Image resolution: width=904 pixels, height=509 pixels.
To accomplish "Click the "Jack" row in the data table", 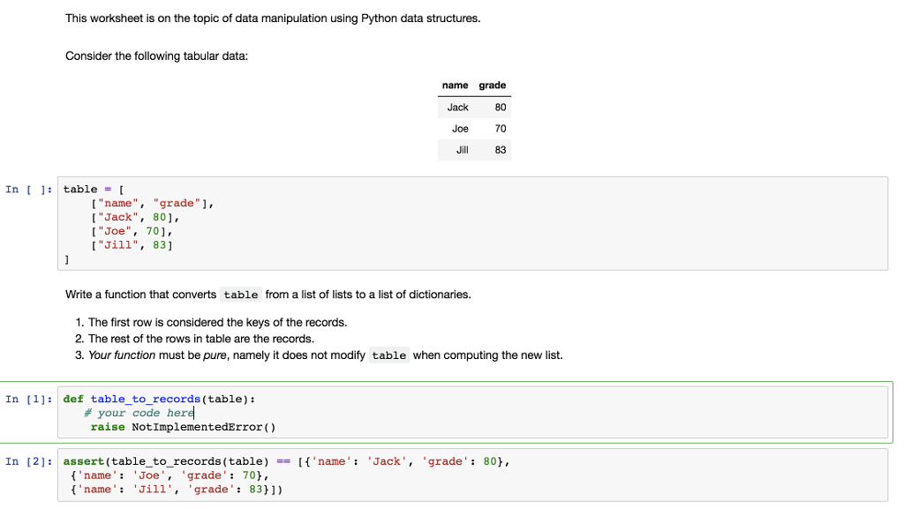I will pos(458,108).
